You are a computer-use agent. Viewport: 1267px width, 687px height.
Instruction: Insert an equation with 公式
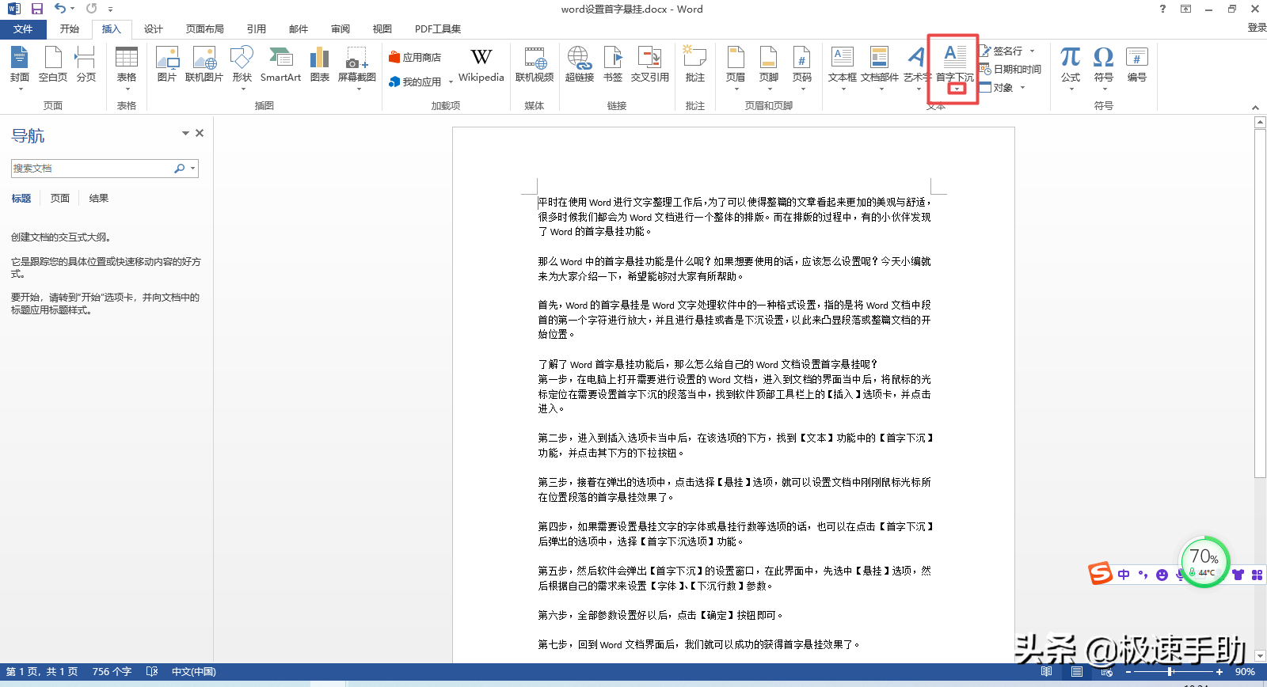pyautogui.click(x=1071, y=66)
